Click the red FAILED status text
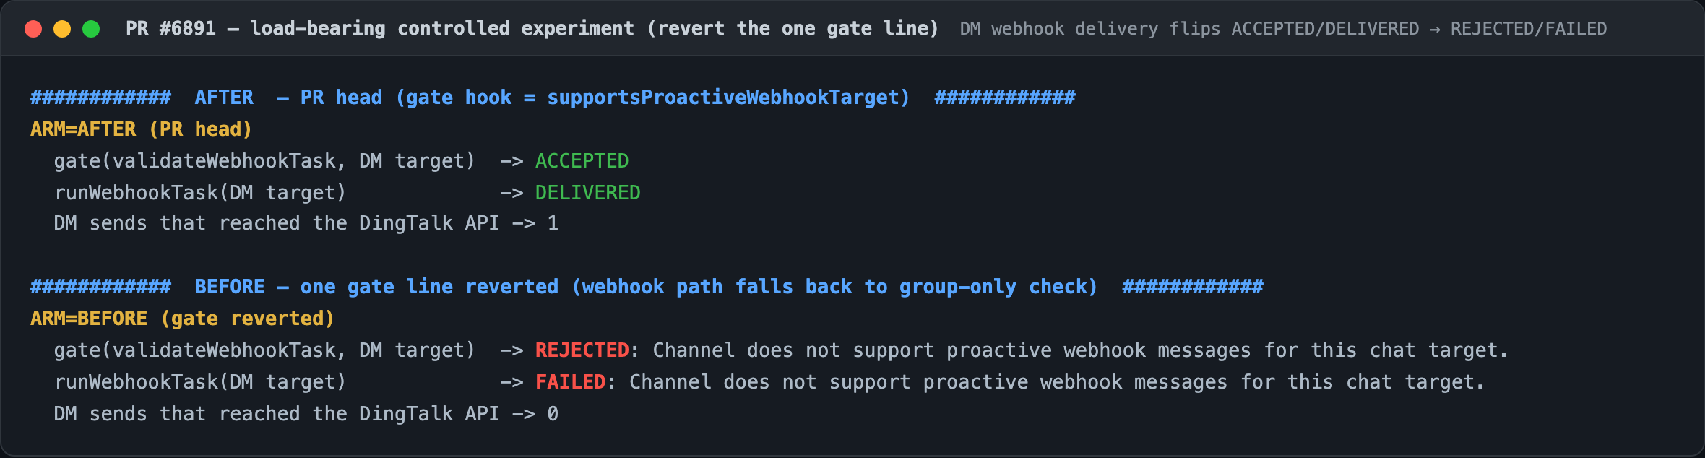Screen dimensions: 1705x458 coord(570,382)
